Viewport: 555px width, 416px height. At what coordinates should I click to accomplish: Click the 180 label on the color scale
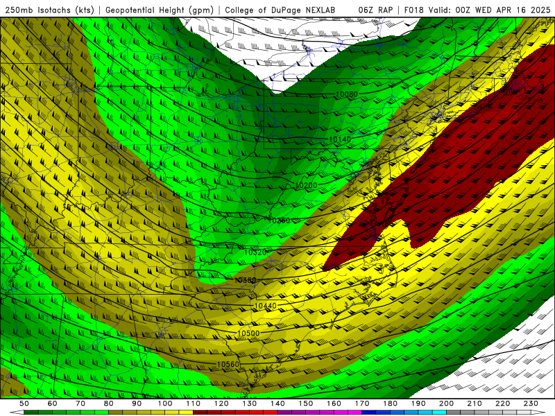(391, 404)
